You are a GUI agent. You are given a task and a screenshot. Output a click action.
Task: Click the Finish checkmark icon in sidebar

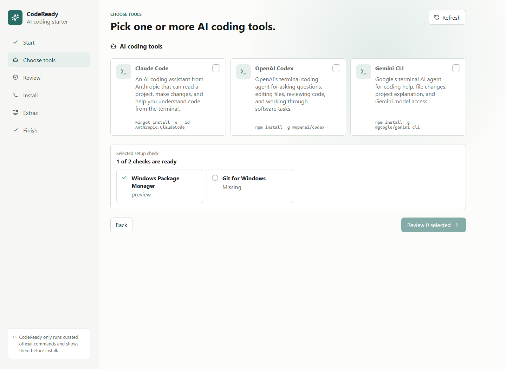pos(15,130)
